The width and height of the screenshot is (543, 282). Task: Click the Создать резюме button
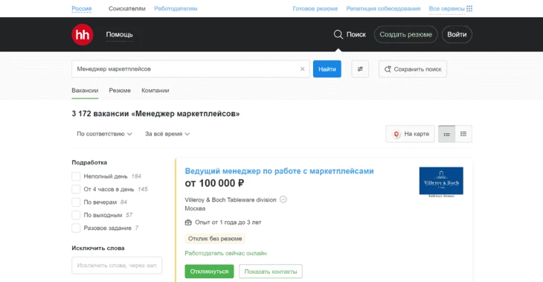pyautogui.click(x=406, y=34)
